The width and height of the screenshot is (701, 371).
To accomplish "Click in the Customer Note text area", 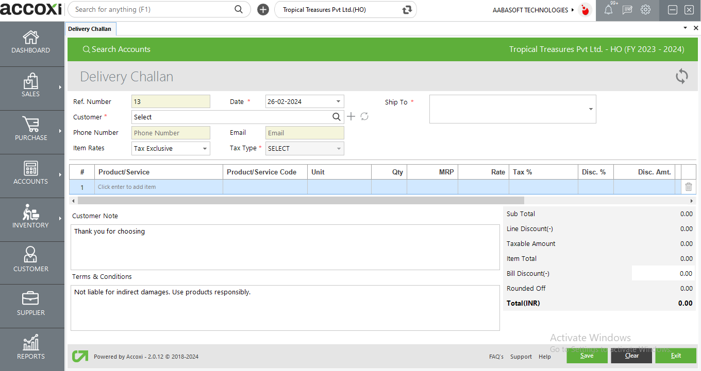I will pos(285,247).
